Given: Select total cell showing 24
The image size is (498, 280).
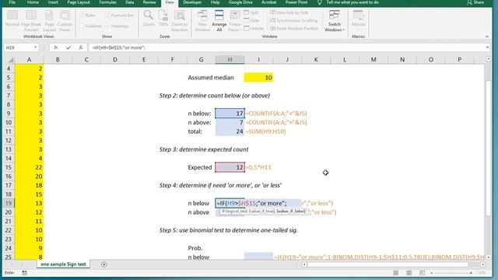Looking at the screenshot, I should [230, 131].
